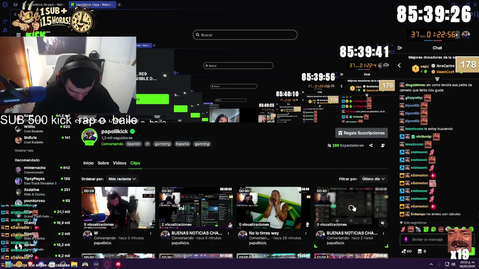The image size is (479, 269).
Task: Open misternacho channel in Recomendado
Action: click(42, 170)
